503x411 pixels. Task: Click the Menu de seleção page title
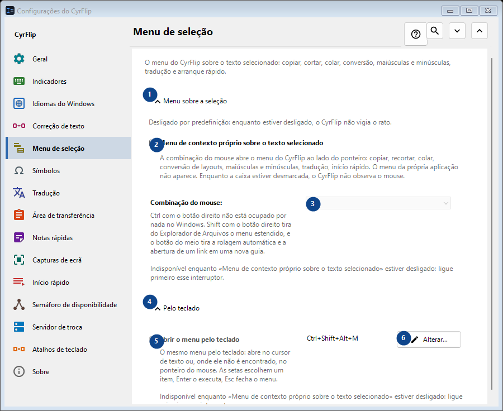173,32
